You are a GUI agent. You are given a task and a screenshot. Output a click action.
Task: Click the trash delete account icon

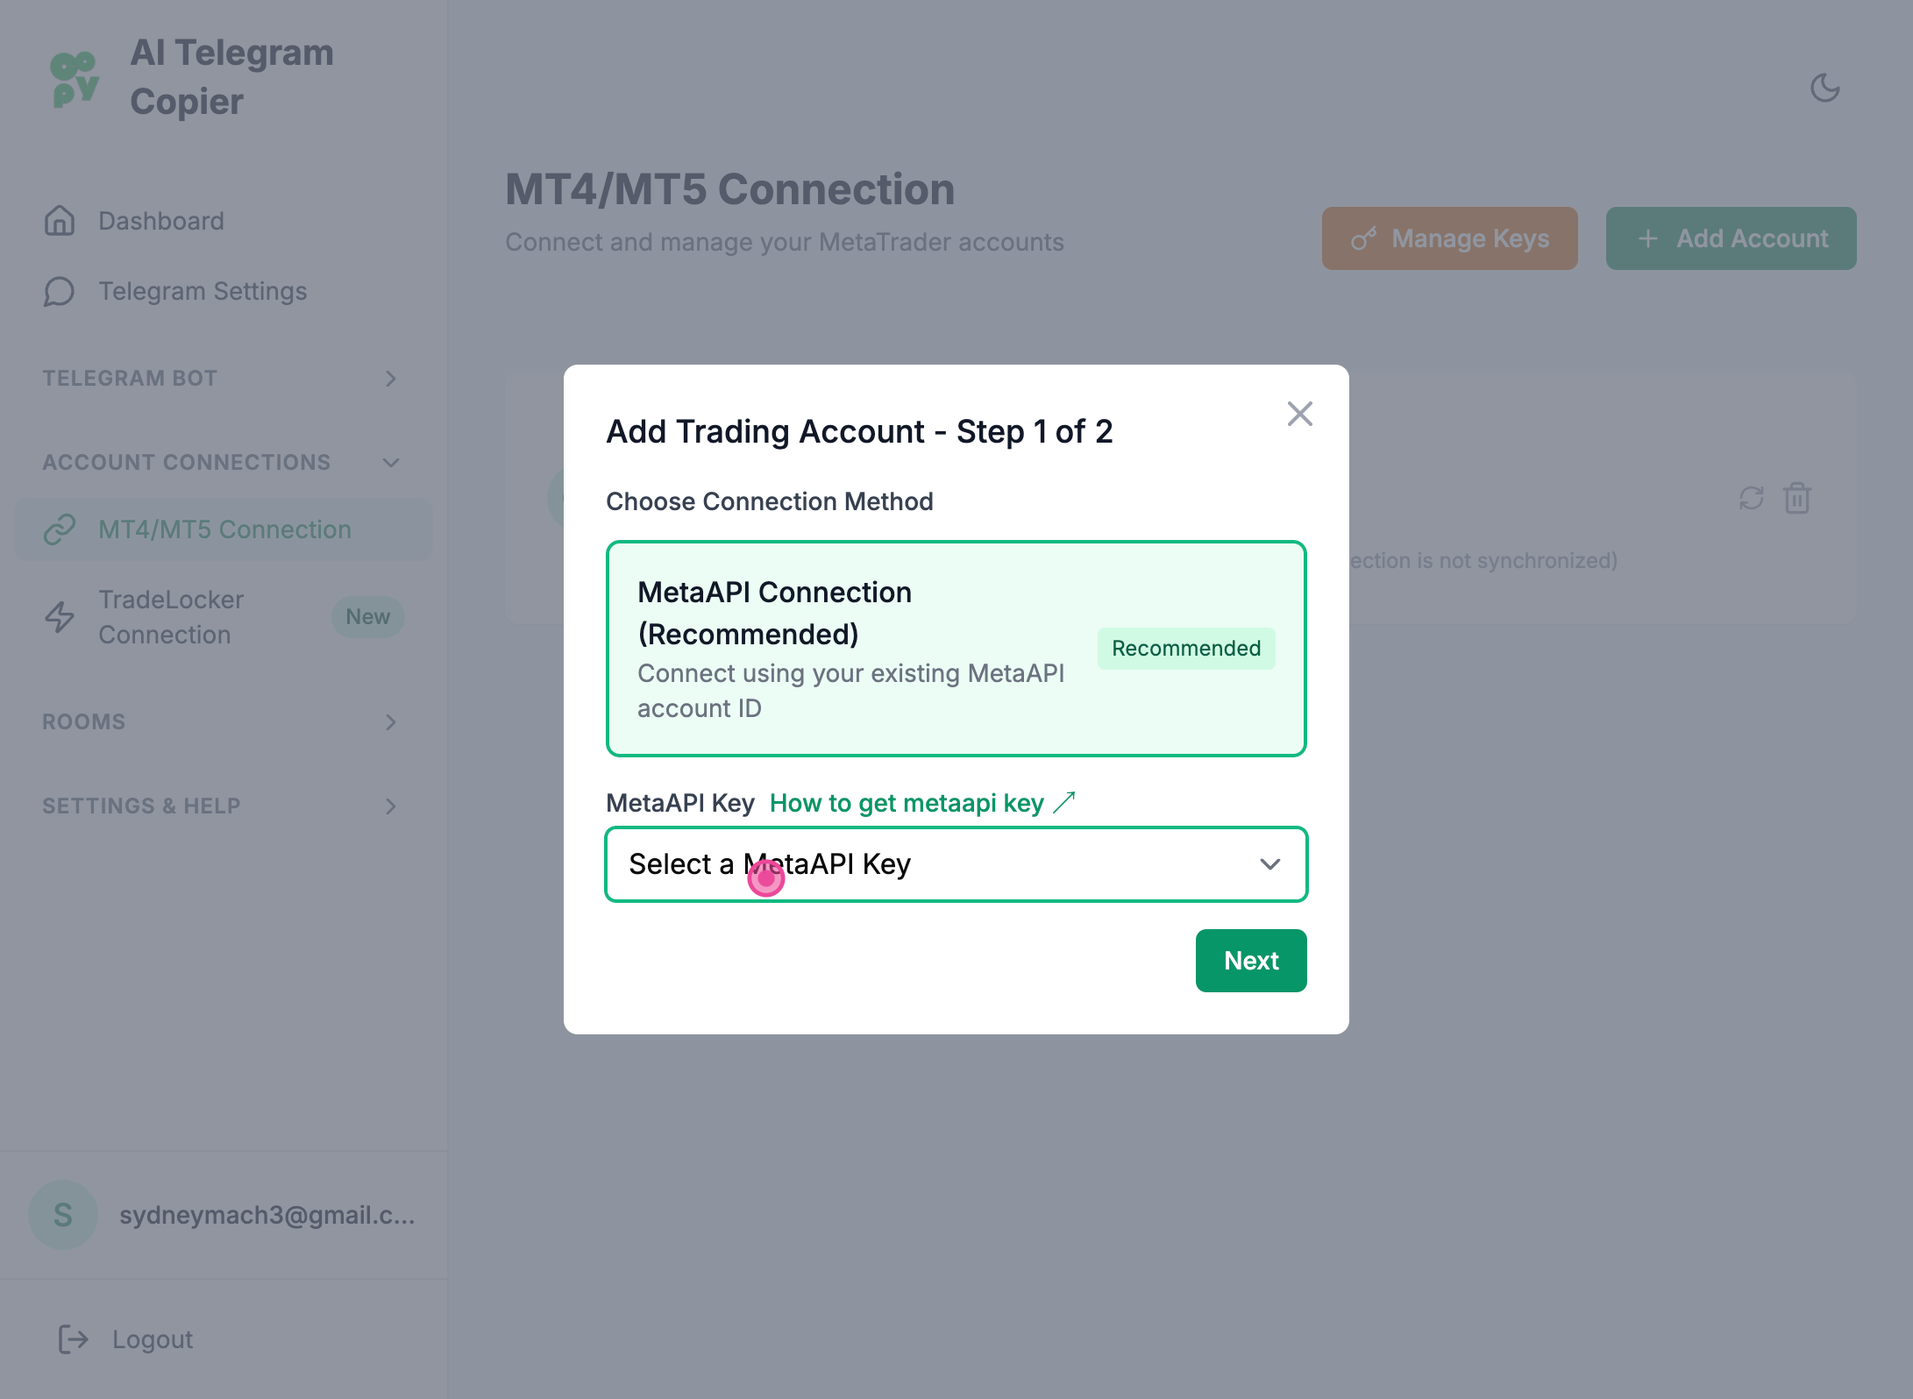pos(1797,498)
